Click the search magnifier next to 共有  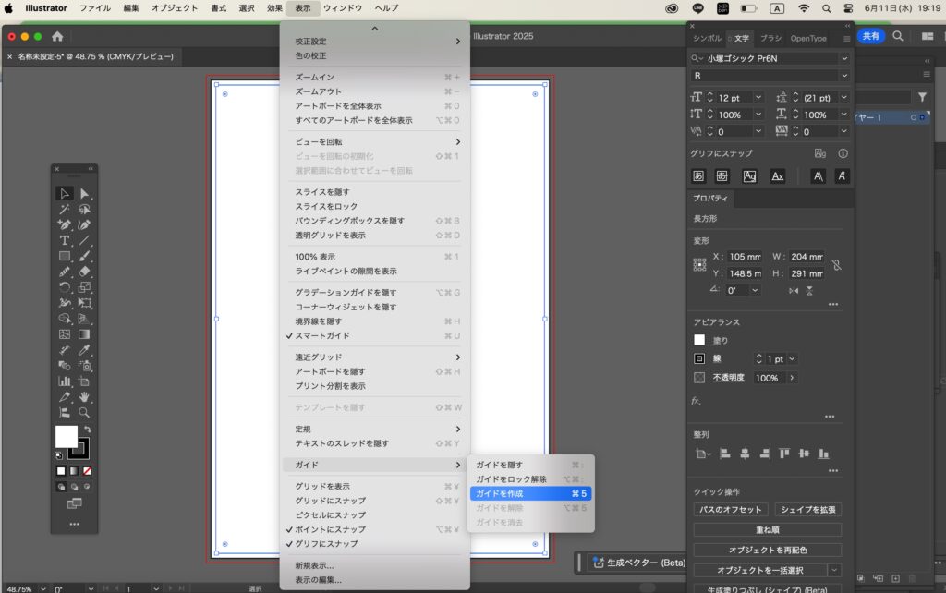pyautogui.click(x=898, y=36)
